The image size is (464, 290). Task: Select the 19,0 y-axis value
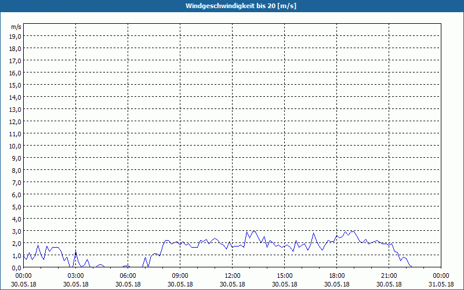[16, 37]
